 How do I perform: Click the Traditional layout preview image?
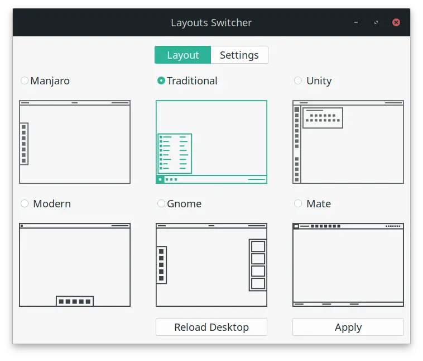click(x=212, y=142)
